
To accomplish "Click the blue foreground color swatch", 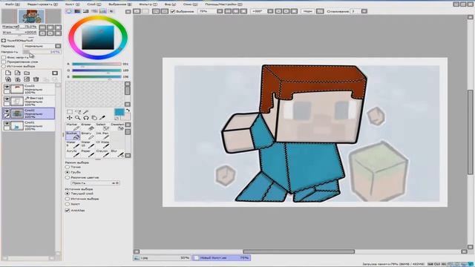I will pos(119,112).
